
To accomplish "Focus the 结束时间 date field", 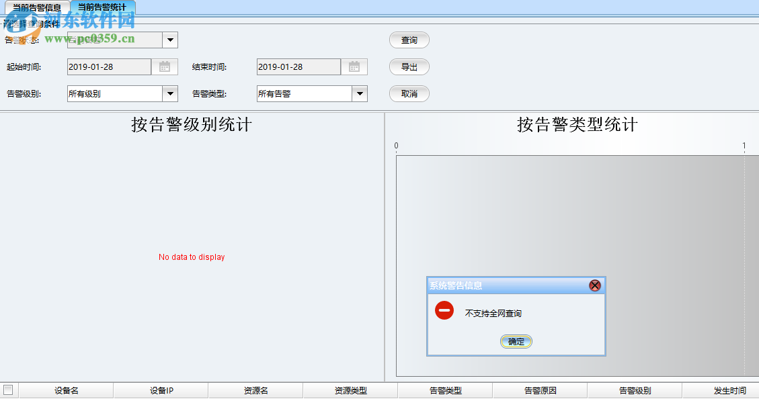I will tap(298, 66).
